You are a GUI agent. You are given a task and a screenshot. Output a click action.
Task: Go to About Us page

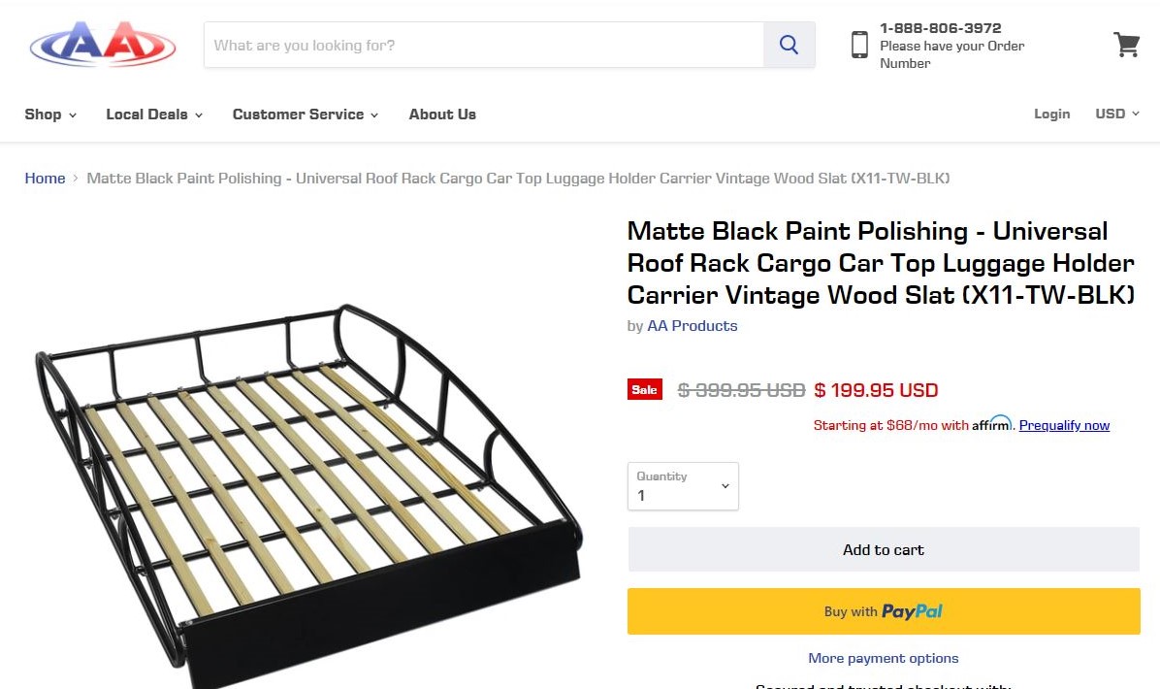tap(442, 115)
